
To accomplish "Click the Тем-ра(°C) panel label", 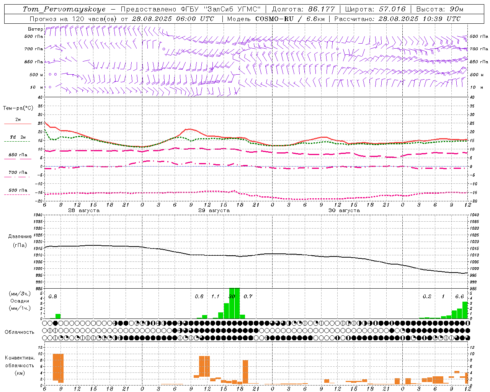I will pyautogui.click(x=18, y=108).
